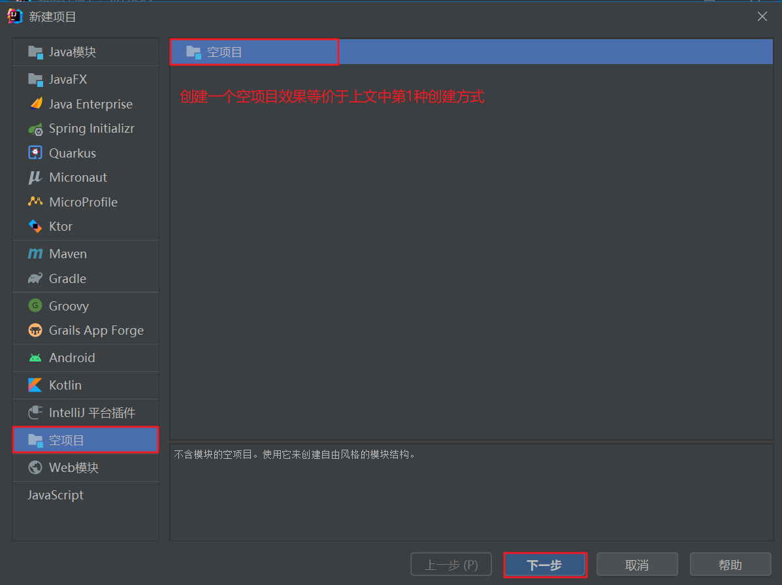Click the 下一步 button
The height and width of the screenshot is (585, 782).
[545, 565]
